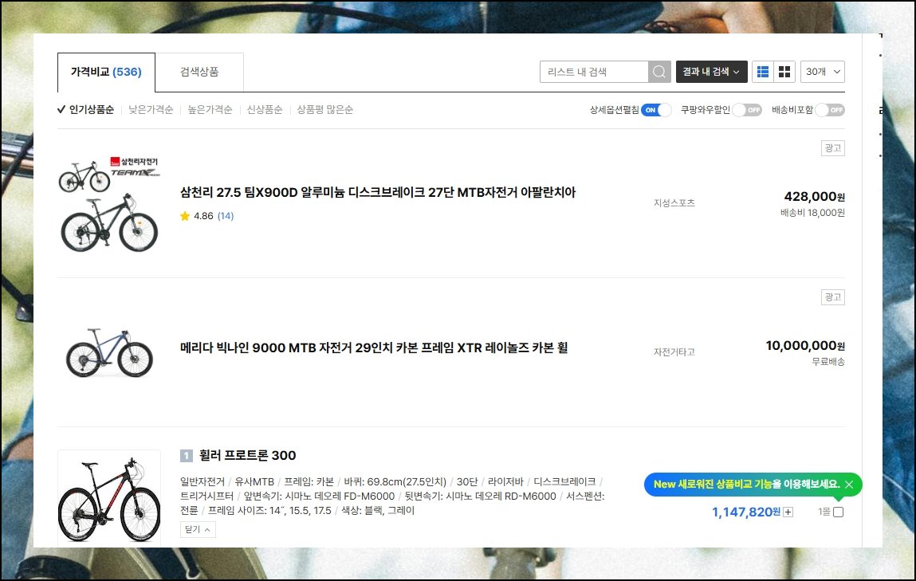Sort by 상품평 많은순
Image resolution: width=916 pixels, height=581 pixels.
click(324, 110)
